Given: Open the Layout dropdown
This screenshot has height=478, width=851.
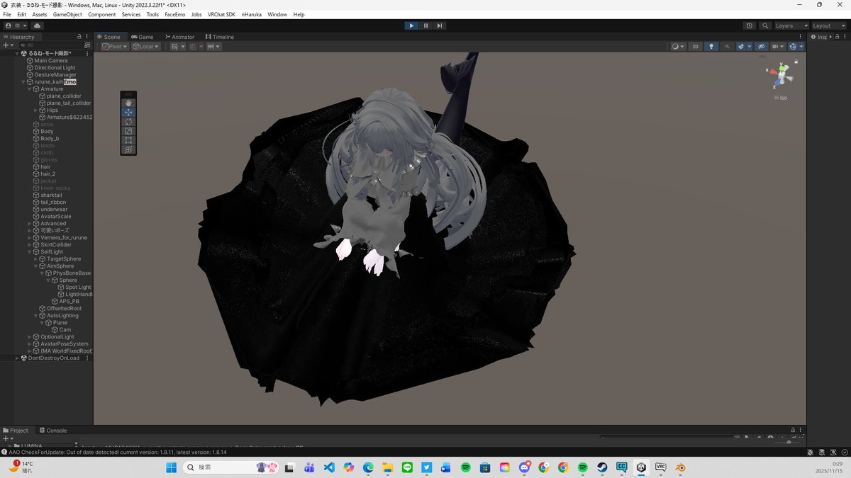Looking at the screenshot, I should point(829,25).
